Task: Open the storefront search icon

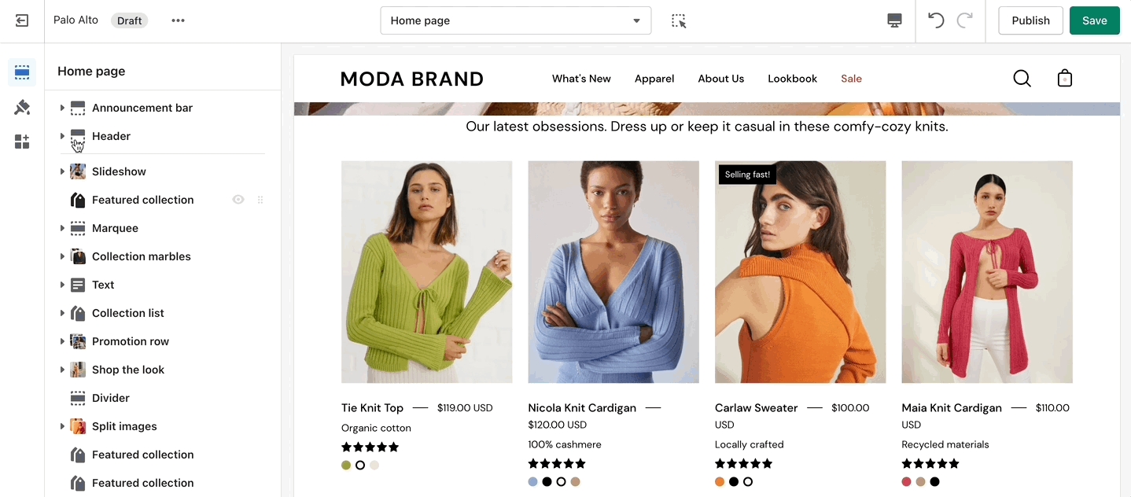Action: (x=1022, y=79)
